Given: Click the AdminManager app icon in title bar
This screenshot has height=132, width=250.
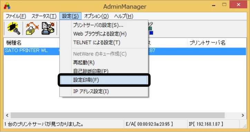Looking at the screenshot, I should point(7,6).
